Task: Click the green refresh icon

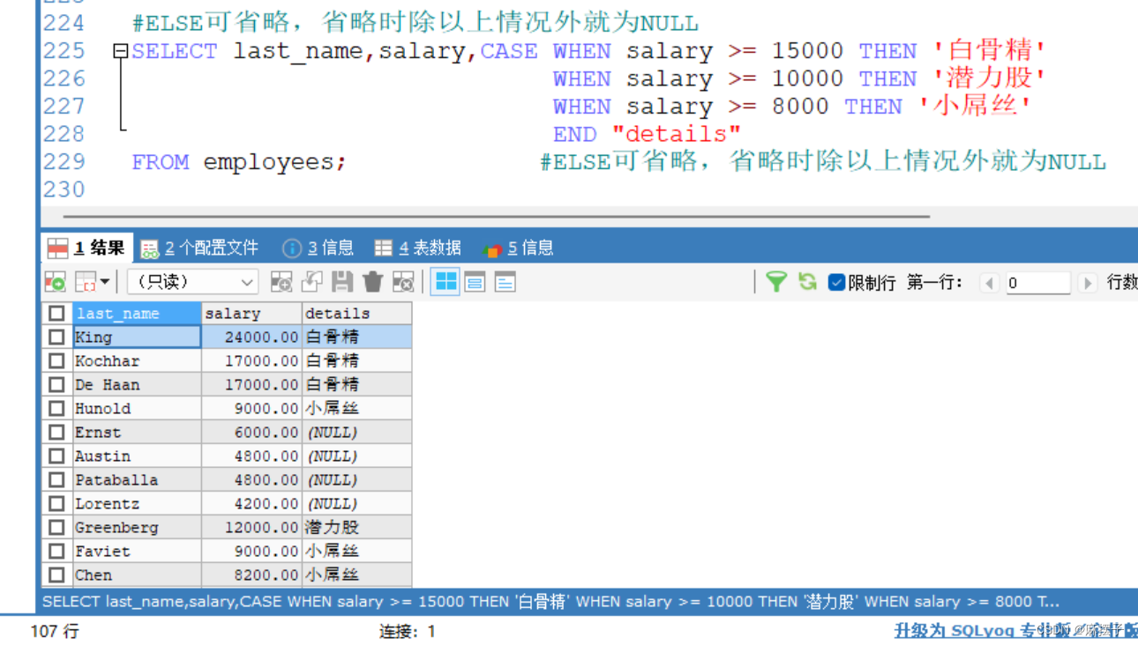Action: pos(806,282)
